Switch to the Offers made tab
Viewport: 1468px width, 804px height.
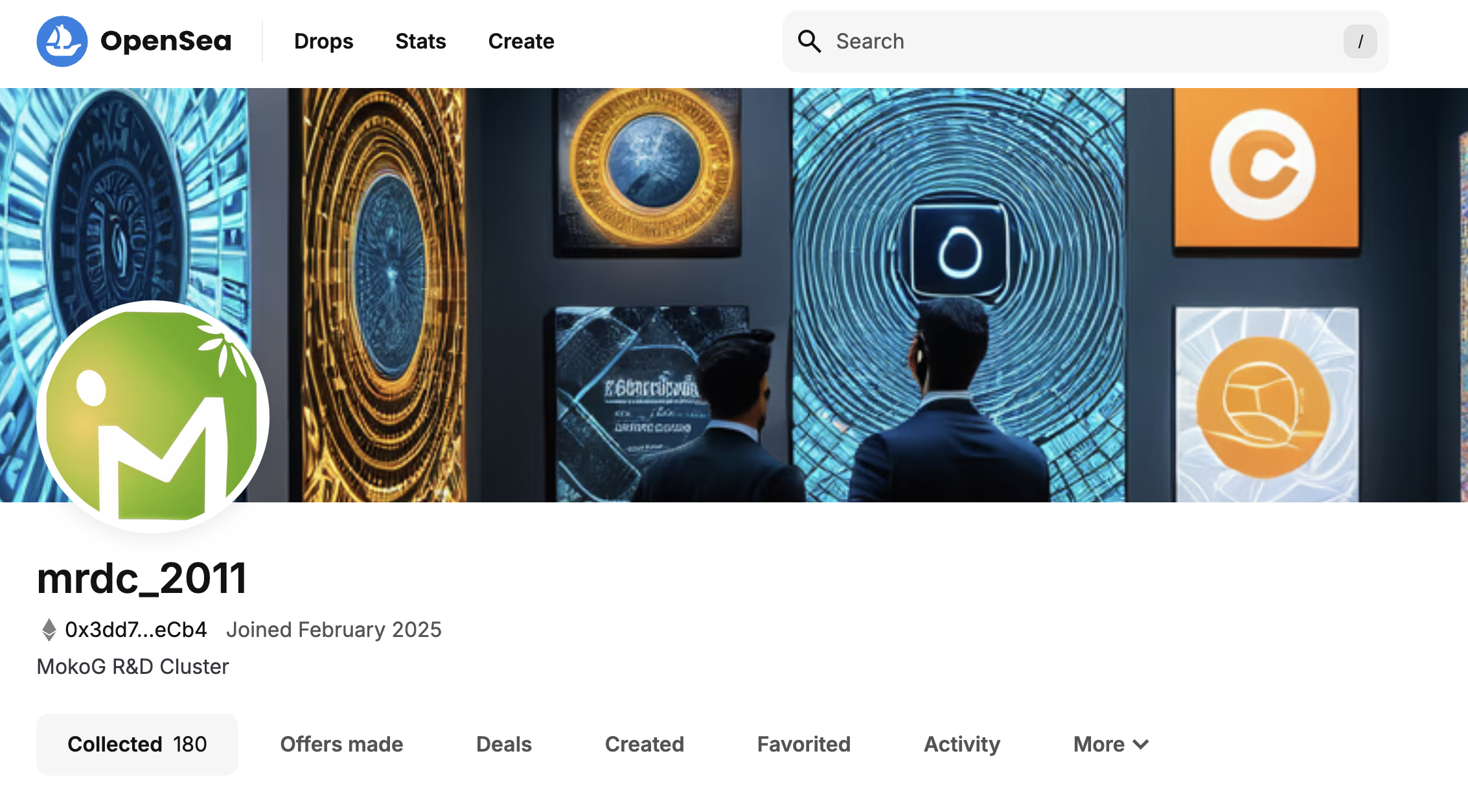pyautogui.click(x=341, y=744)
